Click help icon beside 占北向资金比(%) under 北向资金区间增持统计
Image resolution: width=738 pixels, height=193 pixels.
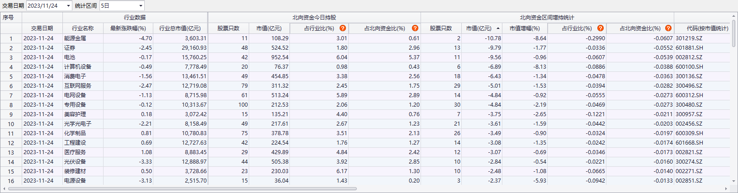coord(668,28)
